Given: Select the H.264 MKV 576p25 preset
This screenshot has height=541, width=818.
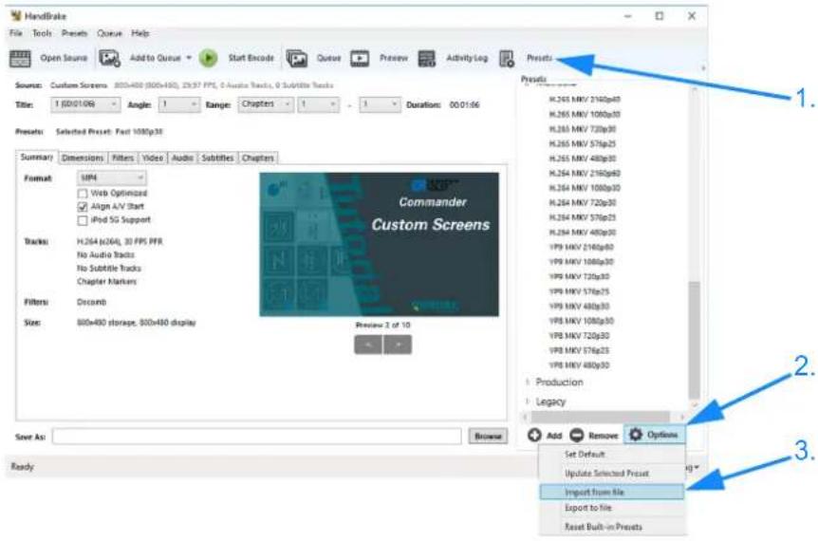Looking at the screenshot, I should pos(583,217).
